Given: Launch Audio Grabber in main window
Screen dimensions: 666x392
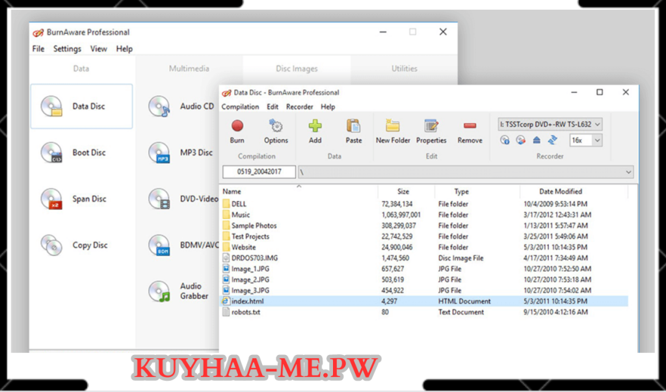Looking at the screenshot, I should 178,291.
